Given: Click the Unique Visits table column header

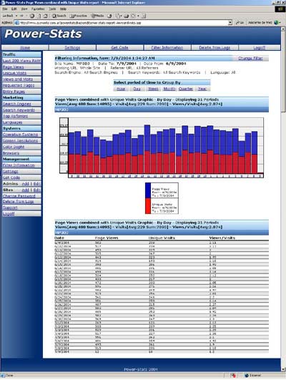Looking at the screenshot, I should (x=162, y=238).
